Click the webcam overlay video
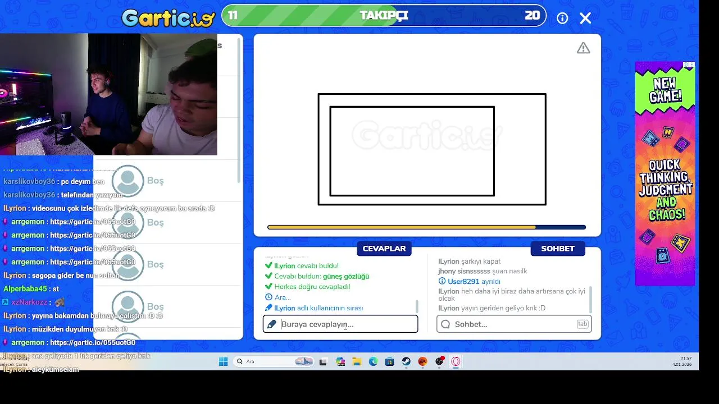 [108, 94]
